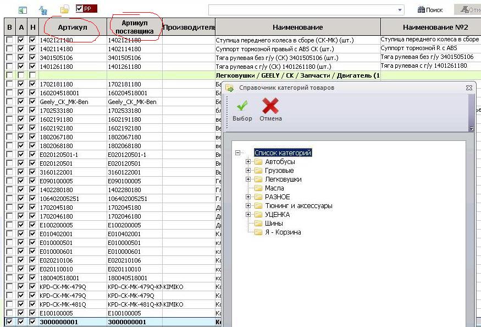Click supplier code 180040518001
Viewport: 481px width, 327px height.
[x=134, y=278]
